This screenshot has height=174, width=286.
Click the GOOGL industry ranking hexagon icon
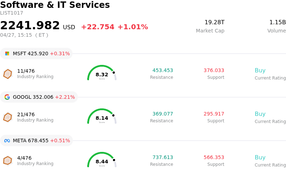8,117
